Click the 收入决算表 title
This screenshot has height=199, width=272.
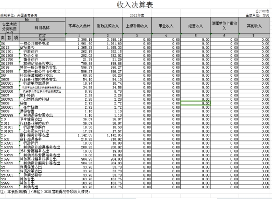(135, 5)
